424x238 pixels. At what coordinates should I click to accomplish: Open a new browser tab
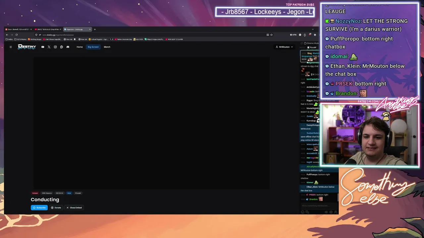click(95, 29)
